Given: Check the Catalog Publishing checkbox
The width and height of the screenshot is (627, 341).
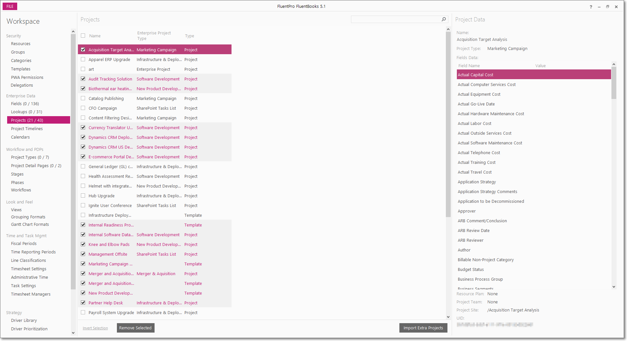Looking at the screenshot, I should [83, 98].
